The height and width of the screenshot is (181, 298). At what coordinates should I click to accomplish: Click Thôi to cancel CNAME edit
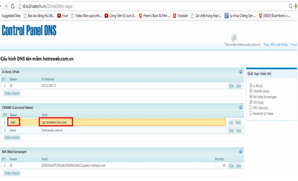click(238, 122)
